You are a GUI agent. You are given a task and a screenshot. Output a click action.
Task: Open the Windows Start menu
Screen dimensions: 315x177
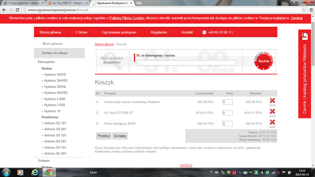(6, 172)
